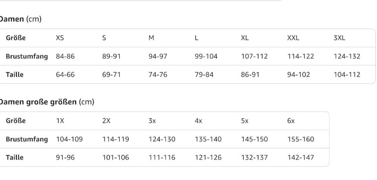Select the 114-119 chest value for 2X
377x180 pixels.
click(116, 139)
